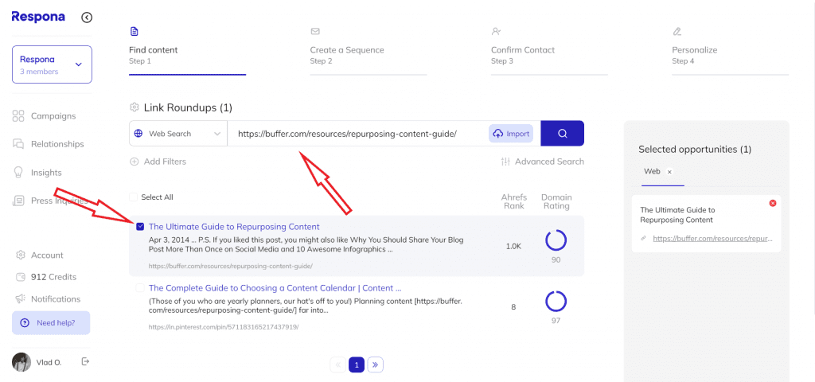Uncheck The Ultimate Guide to Repurposing Content
Screen dimensions: 815x382
pyautogui.click(x=140, y=227)
